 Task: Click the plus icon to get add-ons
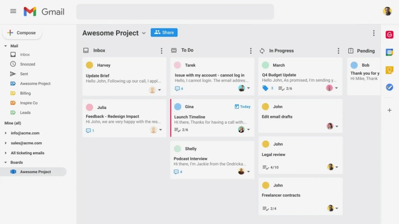(389, 110)
